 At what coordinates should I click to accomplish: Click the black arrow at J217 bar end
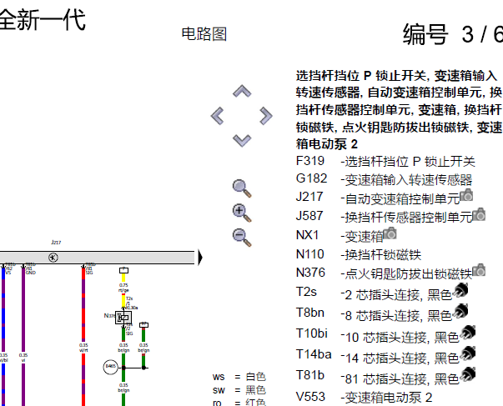(200, 258)
